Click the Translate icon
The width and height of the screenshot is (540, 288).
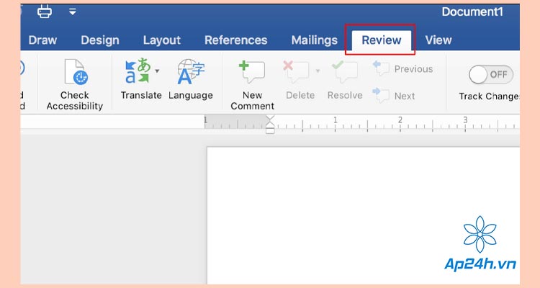(x=138, y=71)
